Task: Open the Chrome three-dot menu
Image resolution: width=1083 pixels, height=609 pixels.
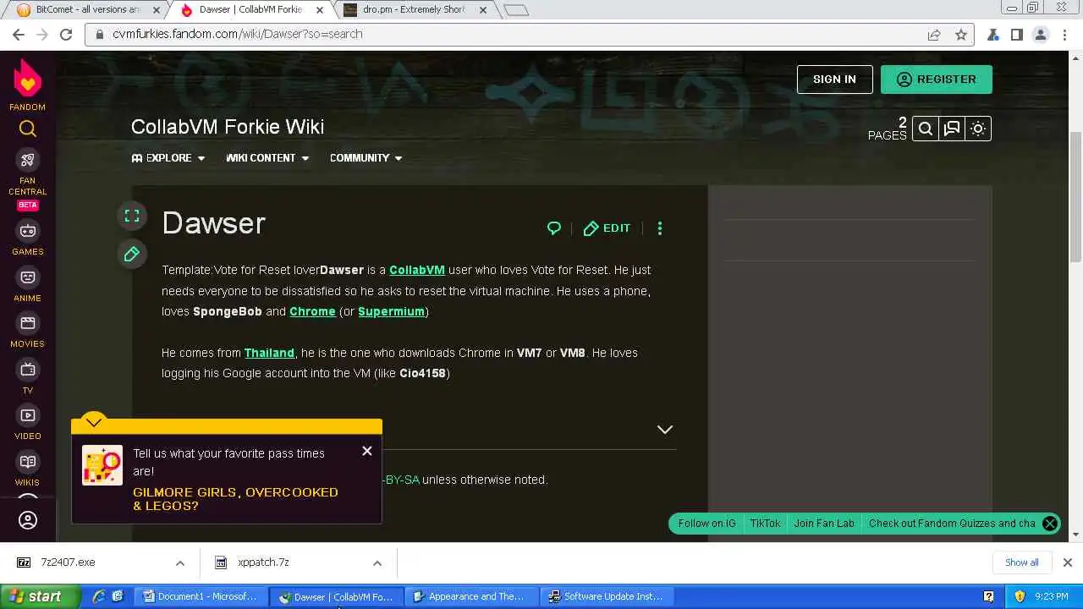Action: point(1065,35)
